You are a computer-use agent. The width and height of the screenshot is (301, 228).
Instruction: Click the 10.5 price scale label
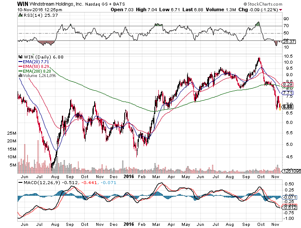288,56
